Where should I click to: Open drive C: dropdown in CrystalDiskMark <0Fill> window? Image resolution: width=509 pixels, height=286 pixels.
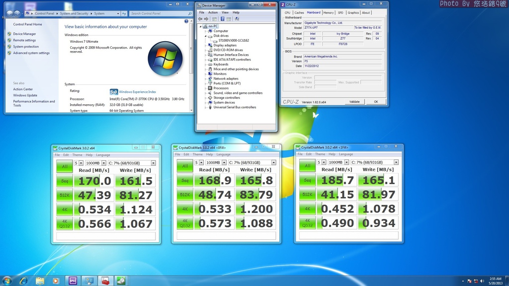[274, 162]
